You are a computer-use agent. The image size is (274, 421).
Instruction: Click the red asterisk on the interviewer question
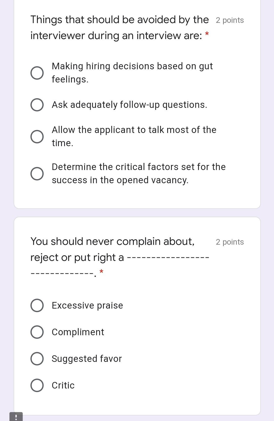click(x=207, y=34)
